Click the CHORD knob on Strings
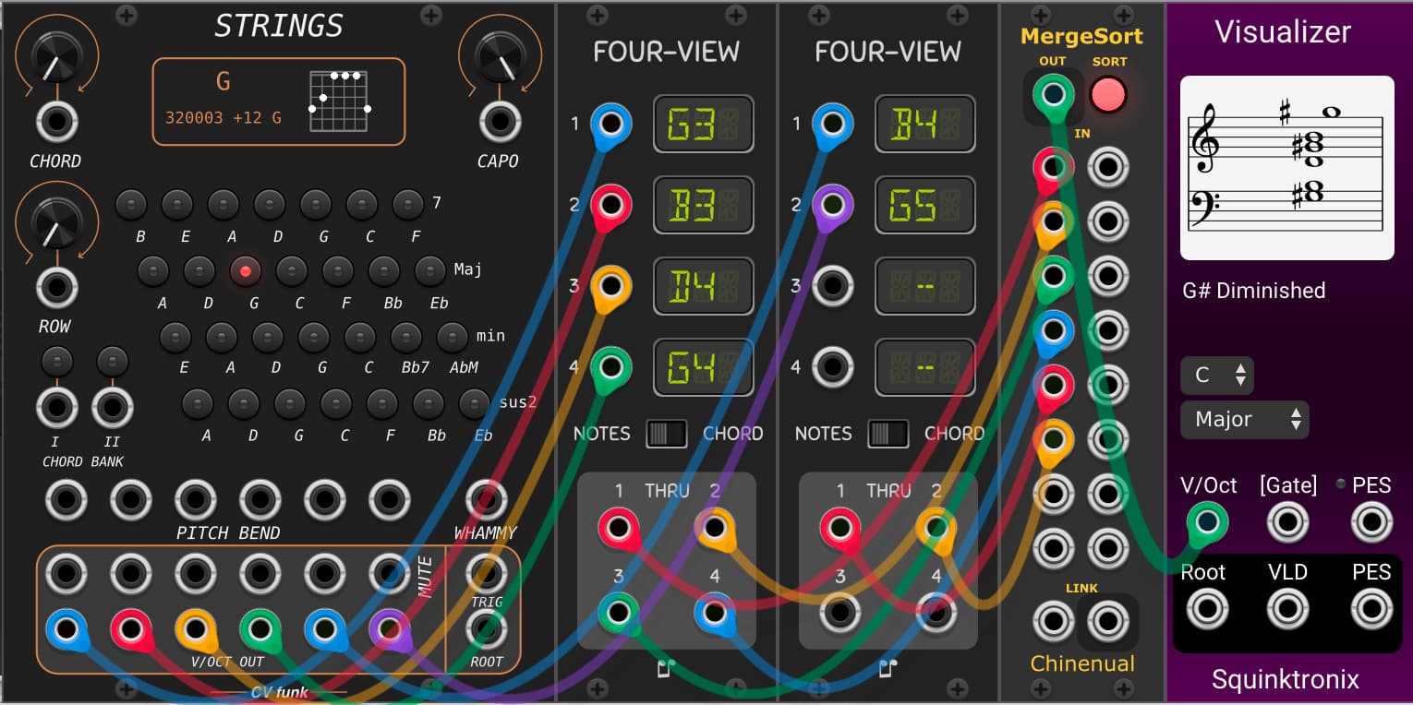This screenshot has height=705, width=1413. pos(56,59)
